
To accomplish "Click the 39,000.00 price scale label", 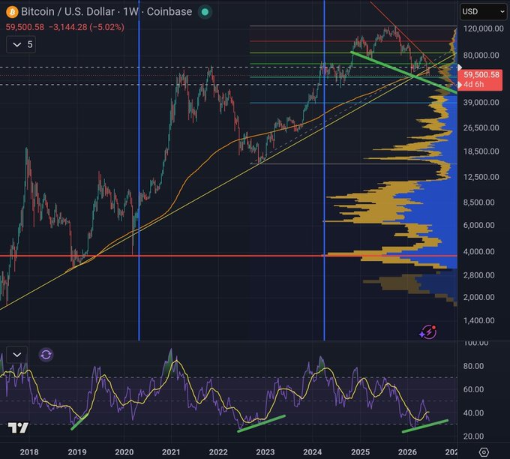I will 481,102.
